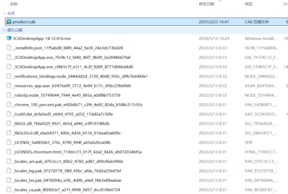
Task: Click the _LICENSE_5a9856b5 file icon
Action: tap(9, 142)
